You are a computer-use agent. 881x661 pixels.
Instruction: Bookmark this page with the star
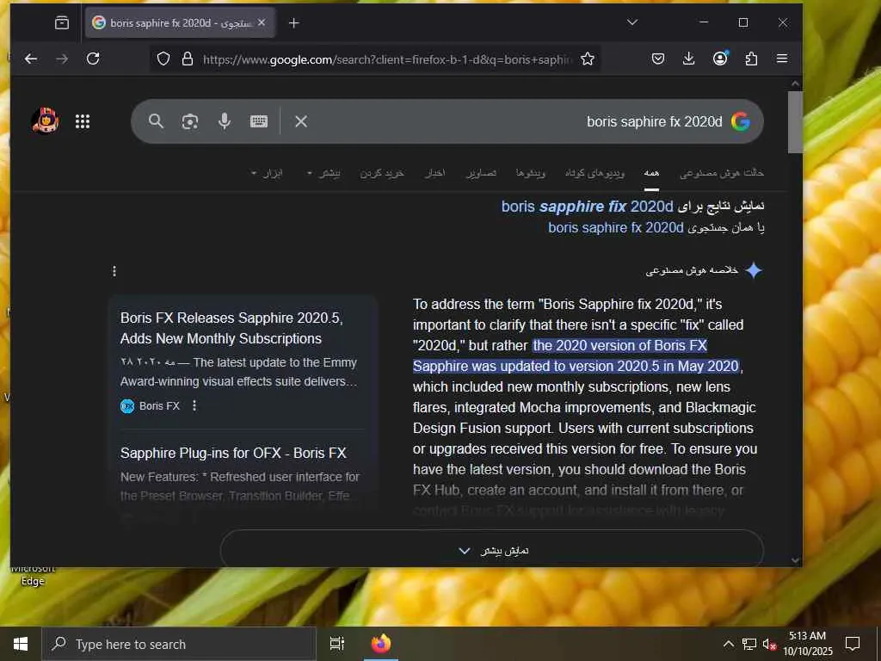(588, 59)
